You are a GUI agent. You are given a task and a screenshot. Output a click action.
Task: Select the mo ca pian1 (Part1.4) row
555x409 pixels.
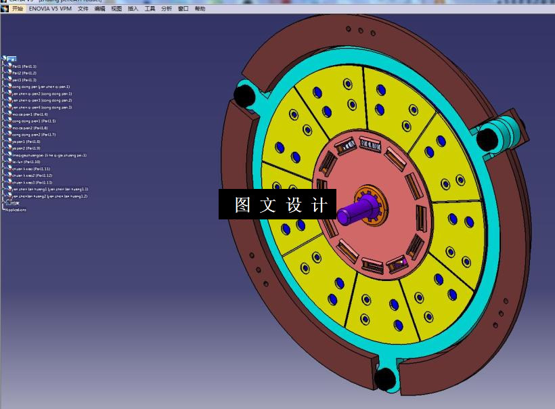[x=30, y=114]
